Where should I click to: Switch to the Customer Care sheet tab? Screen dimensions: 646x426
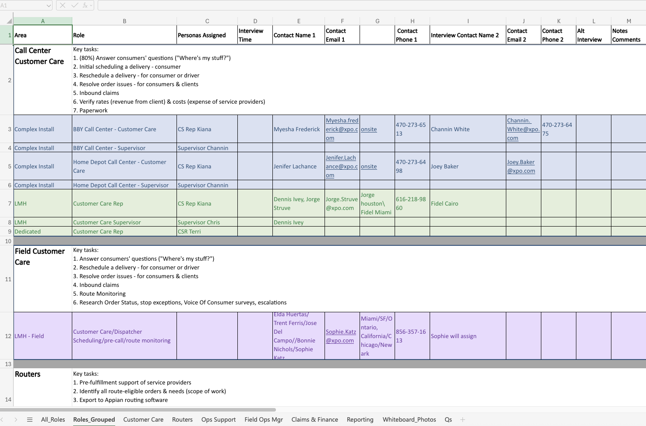click(x=143, y=419)
